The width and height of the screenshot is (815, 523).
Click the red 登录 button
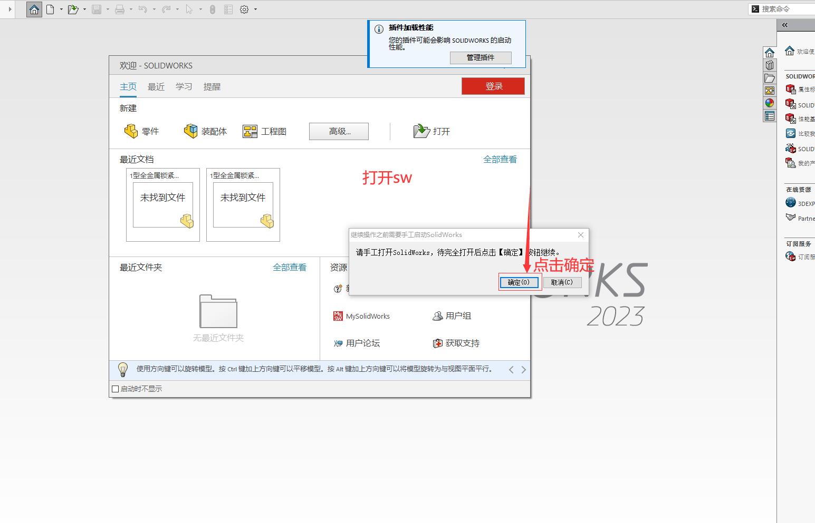point(493,86)
